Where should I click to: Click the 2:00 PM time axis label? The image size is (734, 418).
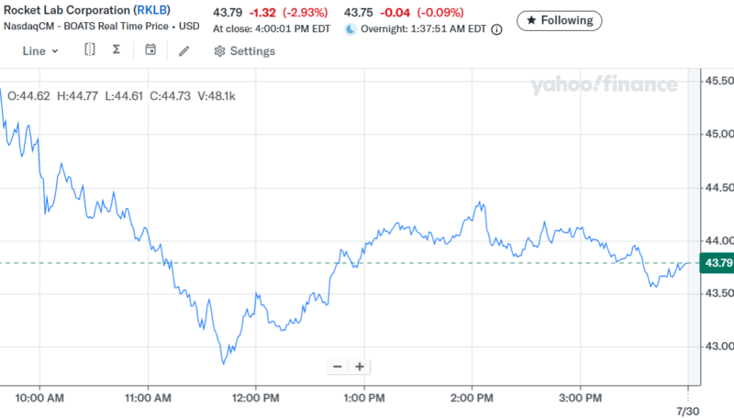coord(472,398)
